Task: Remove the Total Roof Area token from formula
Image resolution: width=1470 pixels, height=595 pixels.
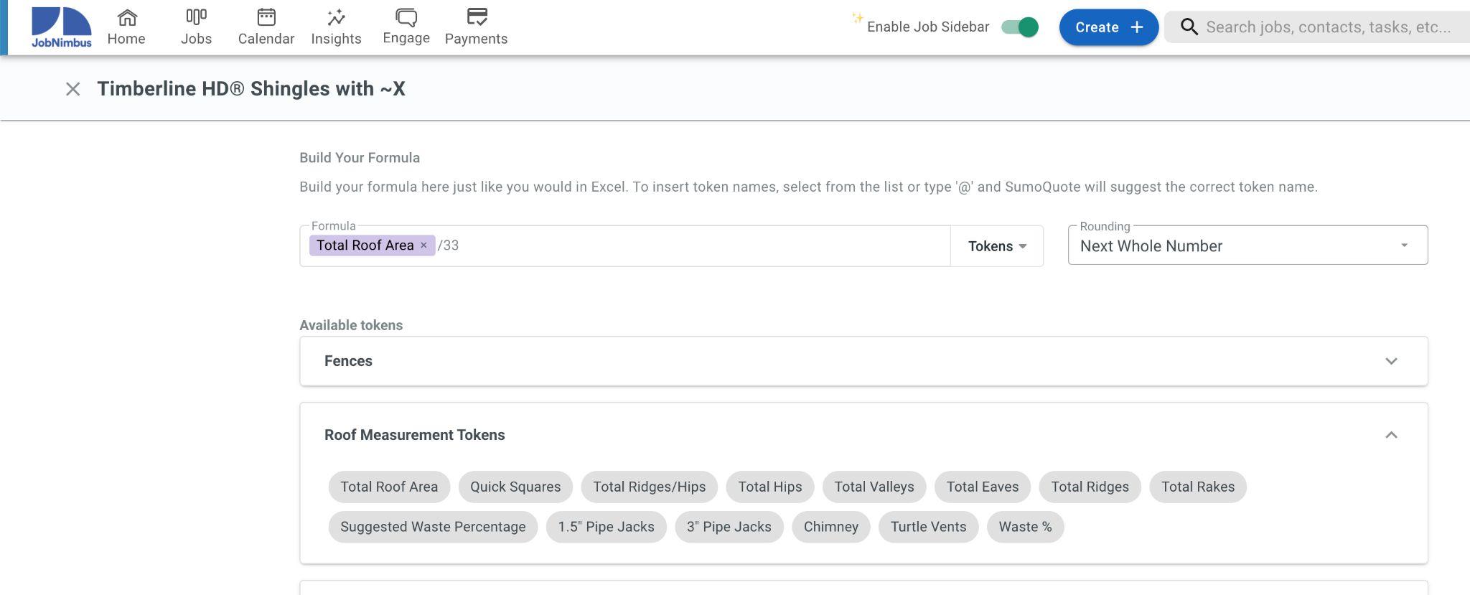Action: tap(423, 245)
